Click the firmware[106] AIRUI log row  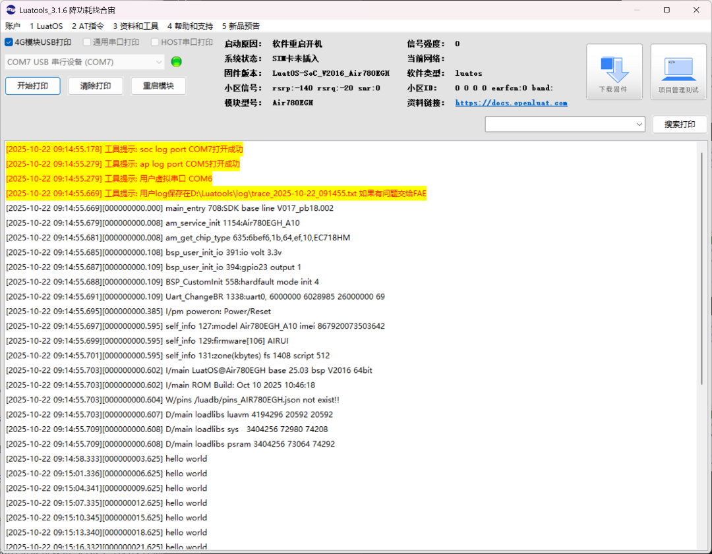click(147, 341)
